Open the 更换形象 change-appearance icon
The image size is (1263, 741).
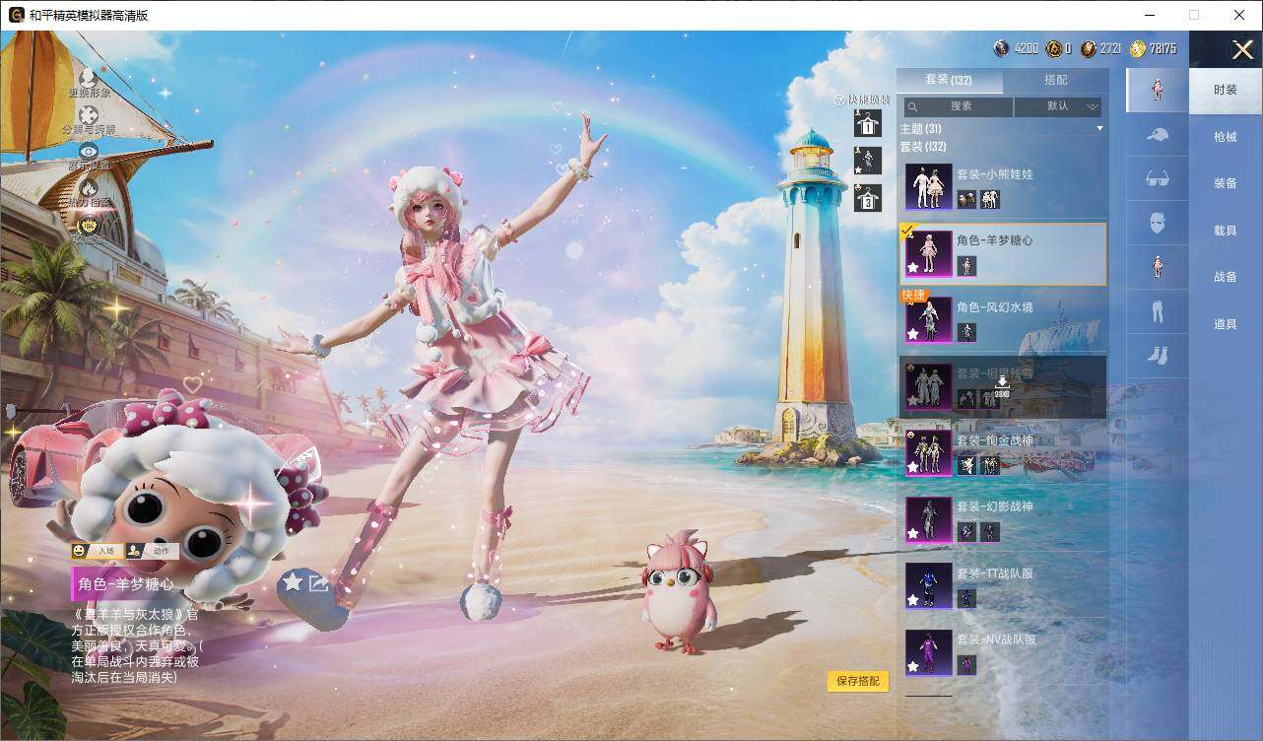88,77
